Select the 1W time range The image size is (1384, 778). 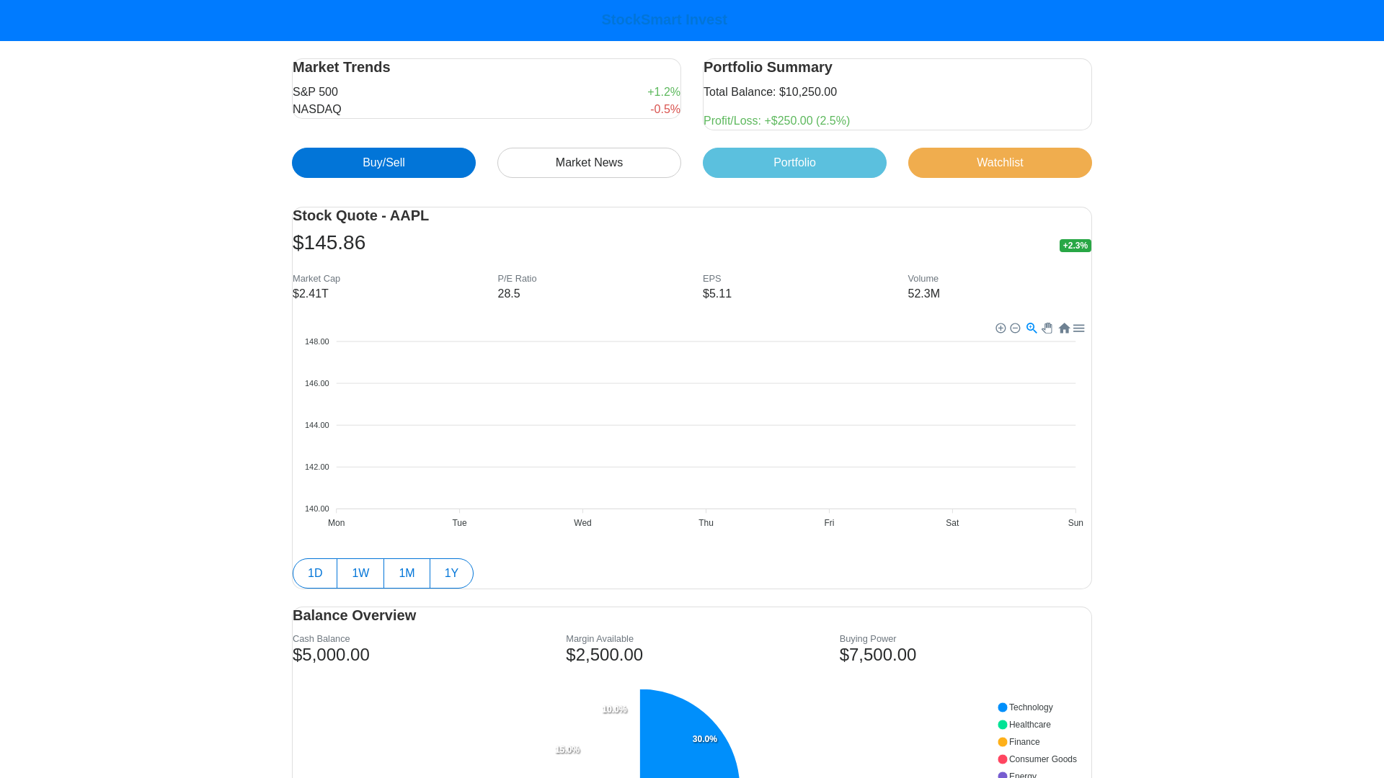(x=360, y=573)
